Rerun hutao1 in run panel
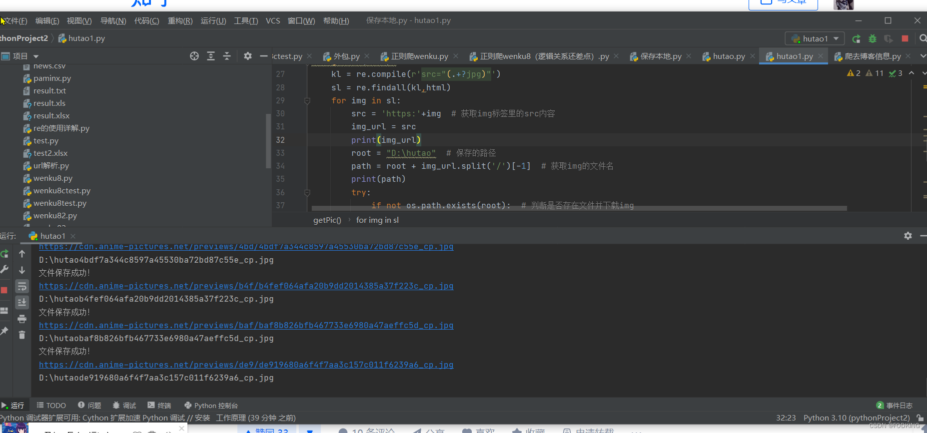The width and height of the screenshot is (927, 433). point(4,254)
